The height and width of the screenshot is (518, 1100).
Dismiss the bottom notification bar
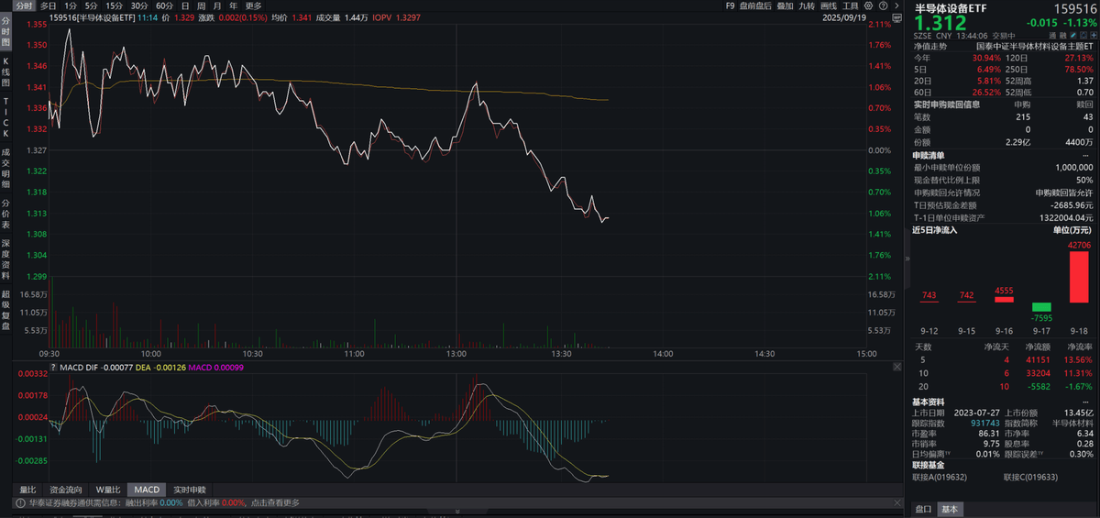point(896,502)
